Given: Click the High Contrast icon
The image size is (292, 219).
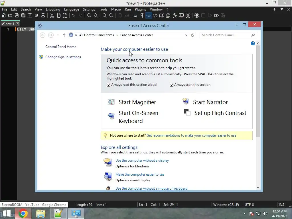Looking at the screenshot, I should [x=187, y=112].
